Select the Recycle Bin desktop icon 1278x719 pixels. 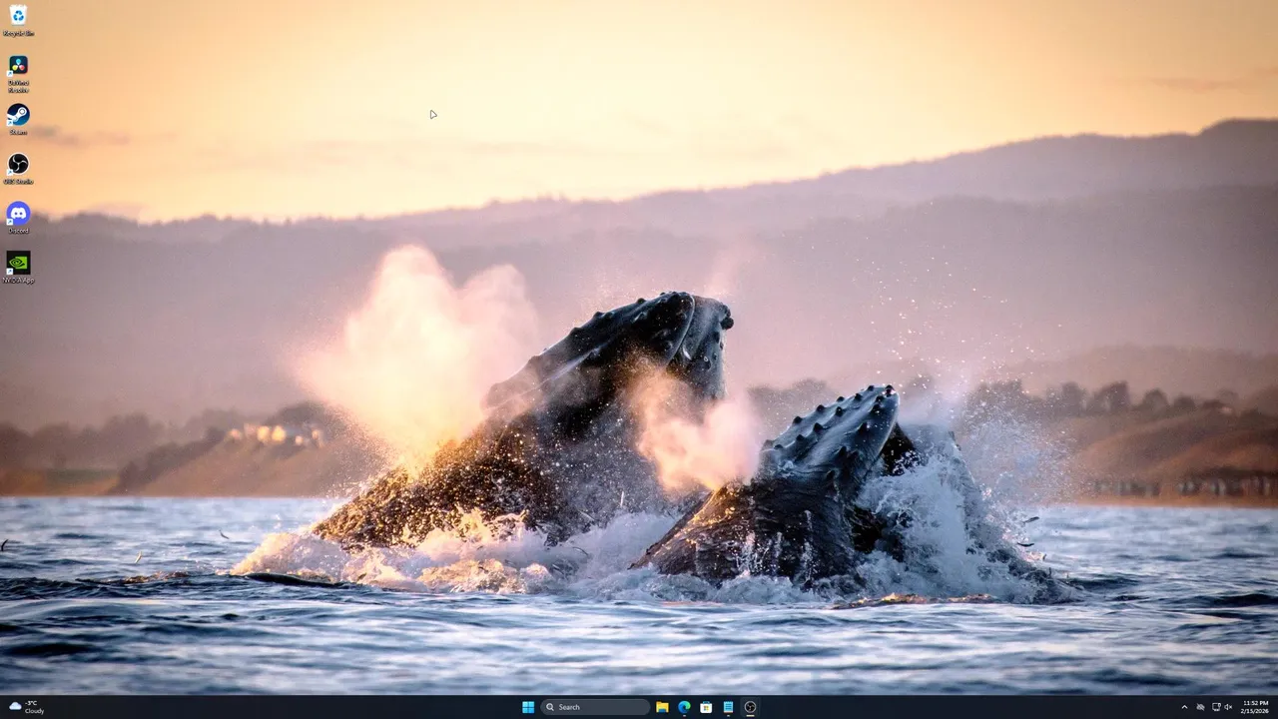18,20
